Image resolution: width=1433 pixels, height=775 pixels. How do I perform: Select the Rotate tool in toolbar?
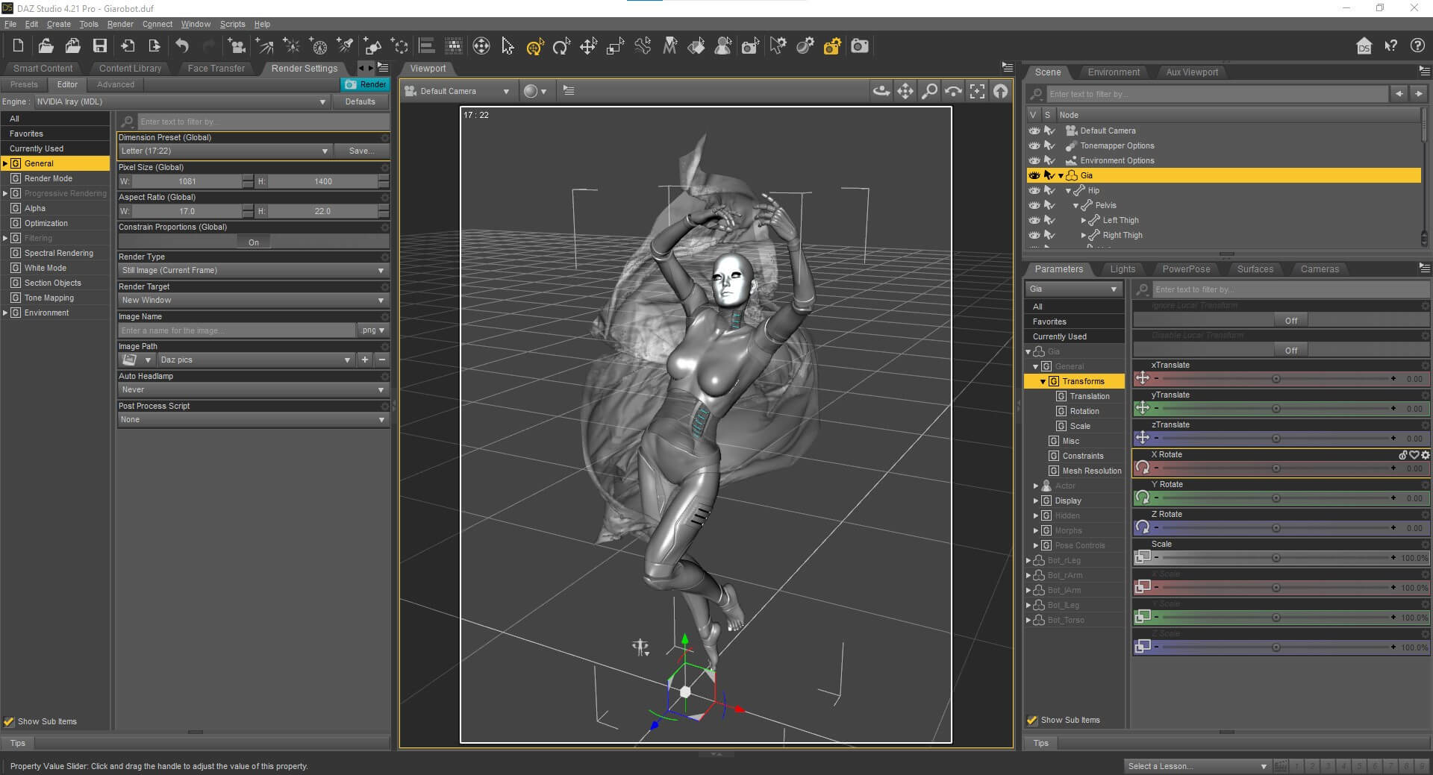(x=561, y=47)
